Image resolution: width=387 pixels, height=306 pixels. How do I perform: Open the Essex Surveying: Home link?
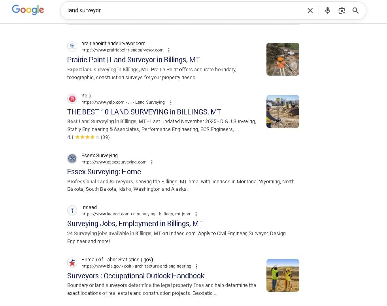point(104,172)
